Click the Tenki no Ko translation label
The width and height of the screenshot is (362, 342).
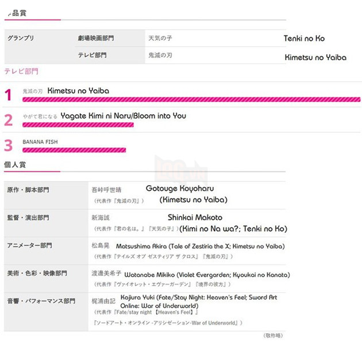tap(304, 39)
